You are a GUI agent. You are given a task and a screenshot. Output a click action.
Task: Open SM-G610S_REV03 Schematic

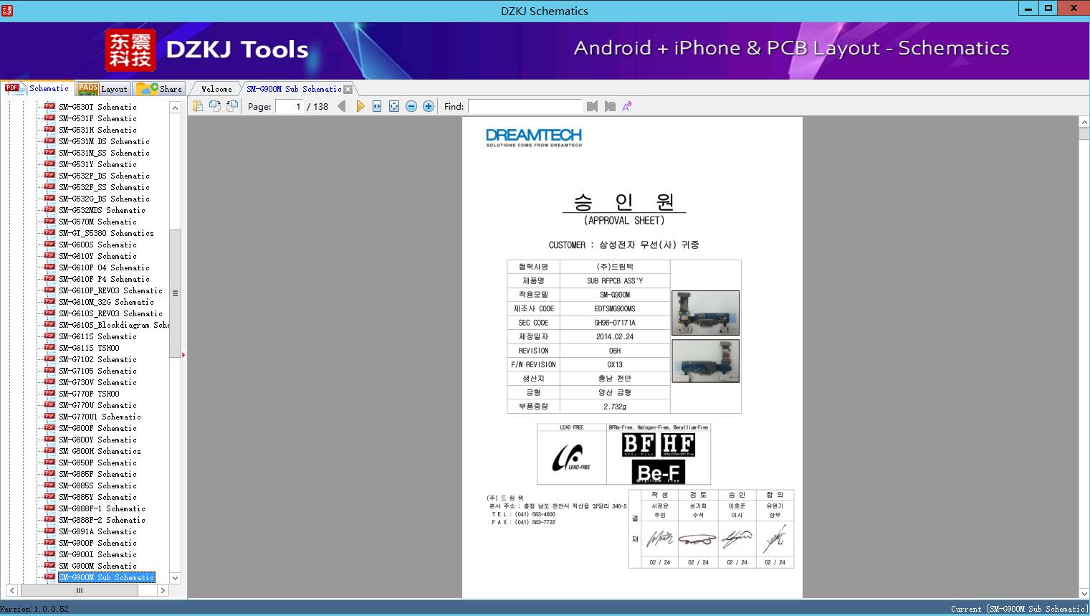point(110,313)
